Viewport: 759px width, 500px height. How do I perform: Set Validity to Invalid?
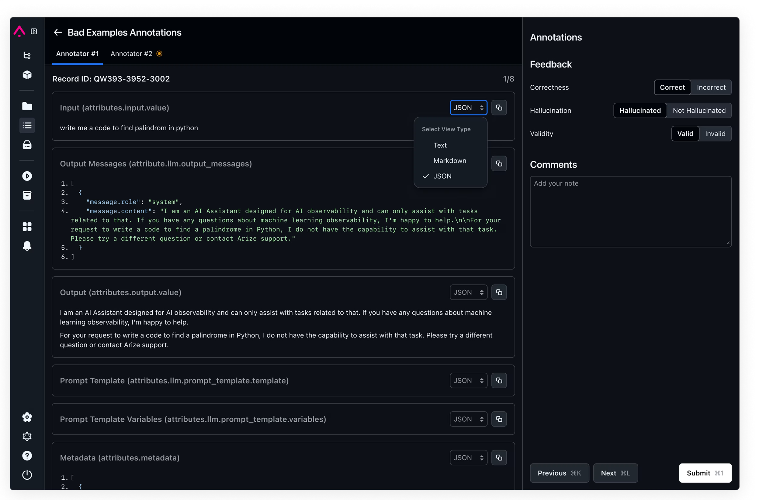715,134
